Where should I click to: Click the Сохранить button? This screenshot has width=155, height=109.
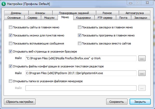click(117, 102)
